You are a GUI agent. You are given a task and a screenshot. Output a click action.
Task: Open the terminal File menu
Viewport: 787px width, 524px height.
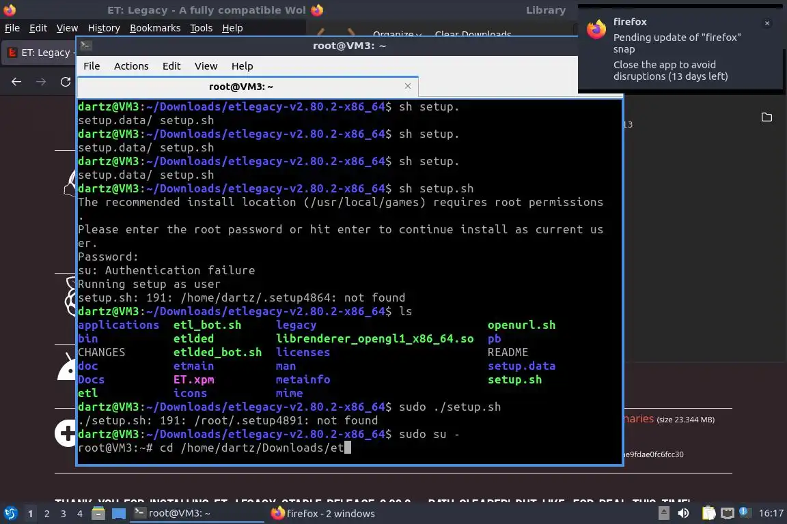[92, 66]
